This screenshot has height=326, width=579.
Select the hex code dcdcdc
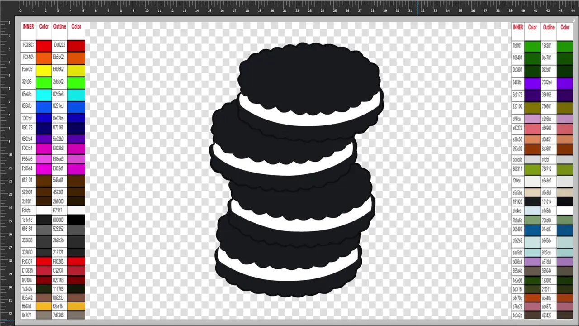[517, 160]
